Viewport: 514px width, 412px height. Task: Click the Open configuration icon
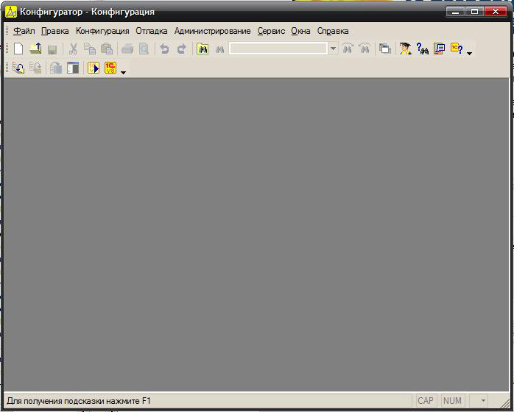(x=19, y=68)
